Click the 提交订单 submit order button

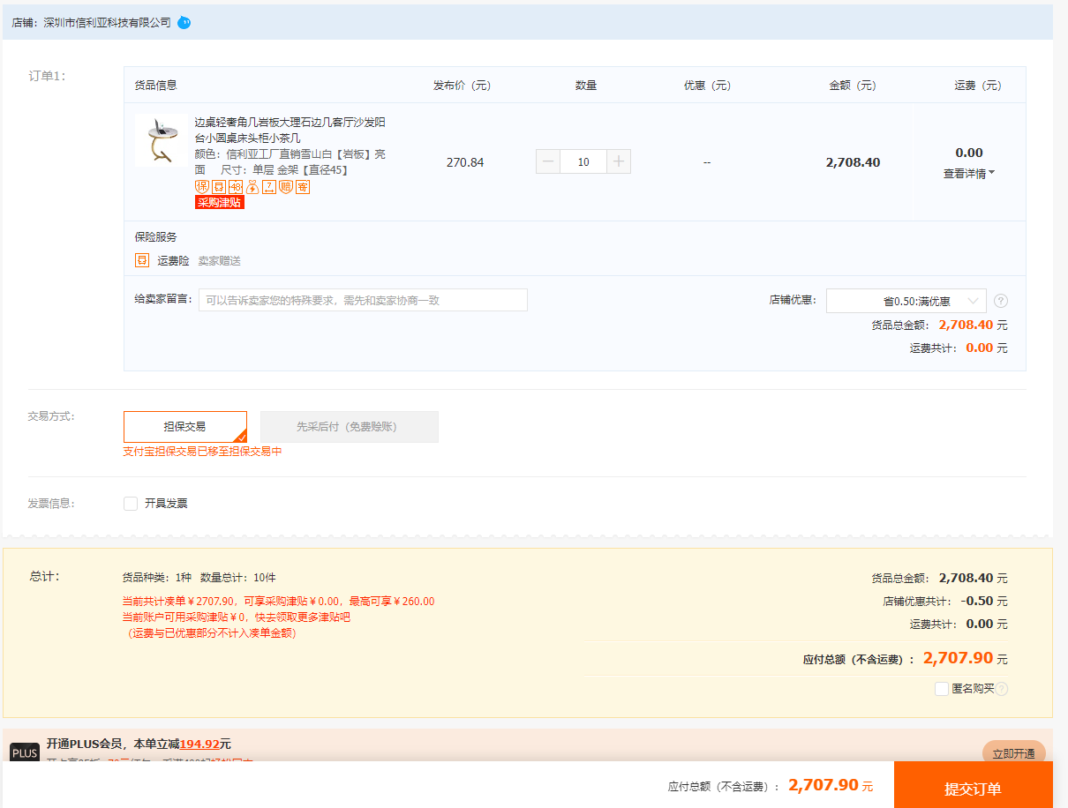973,788
